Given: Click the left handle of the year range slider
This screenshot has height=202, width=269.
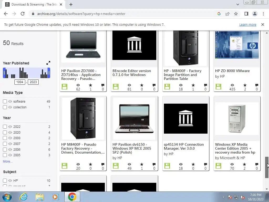Looking at the screenshot, I should 4,73.
